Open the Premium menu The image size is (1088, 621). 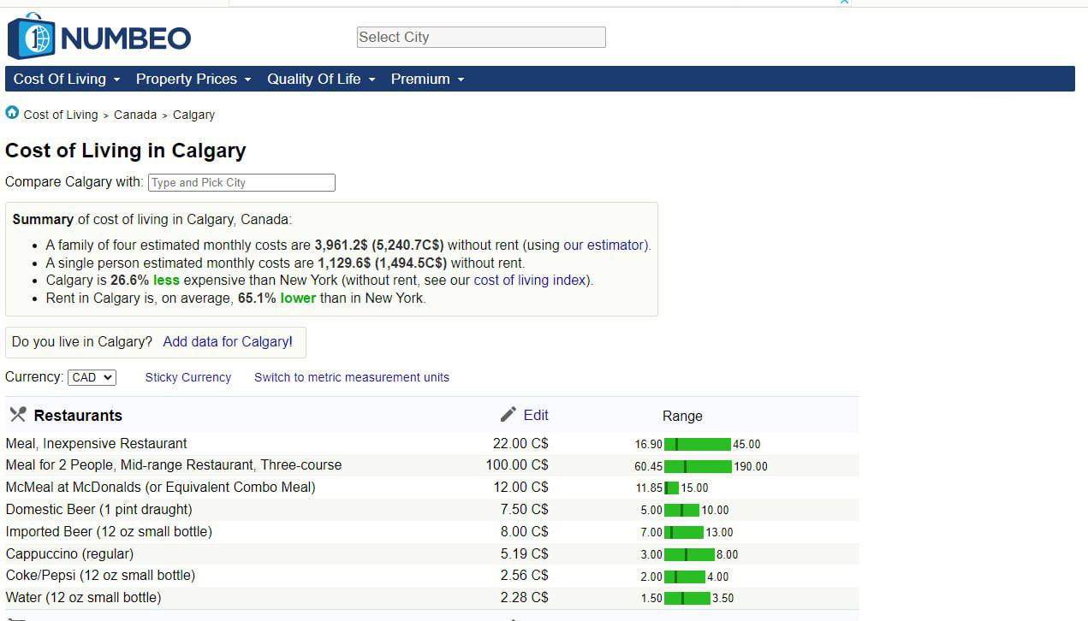[427, 79]
